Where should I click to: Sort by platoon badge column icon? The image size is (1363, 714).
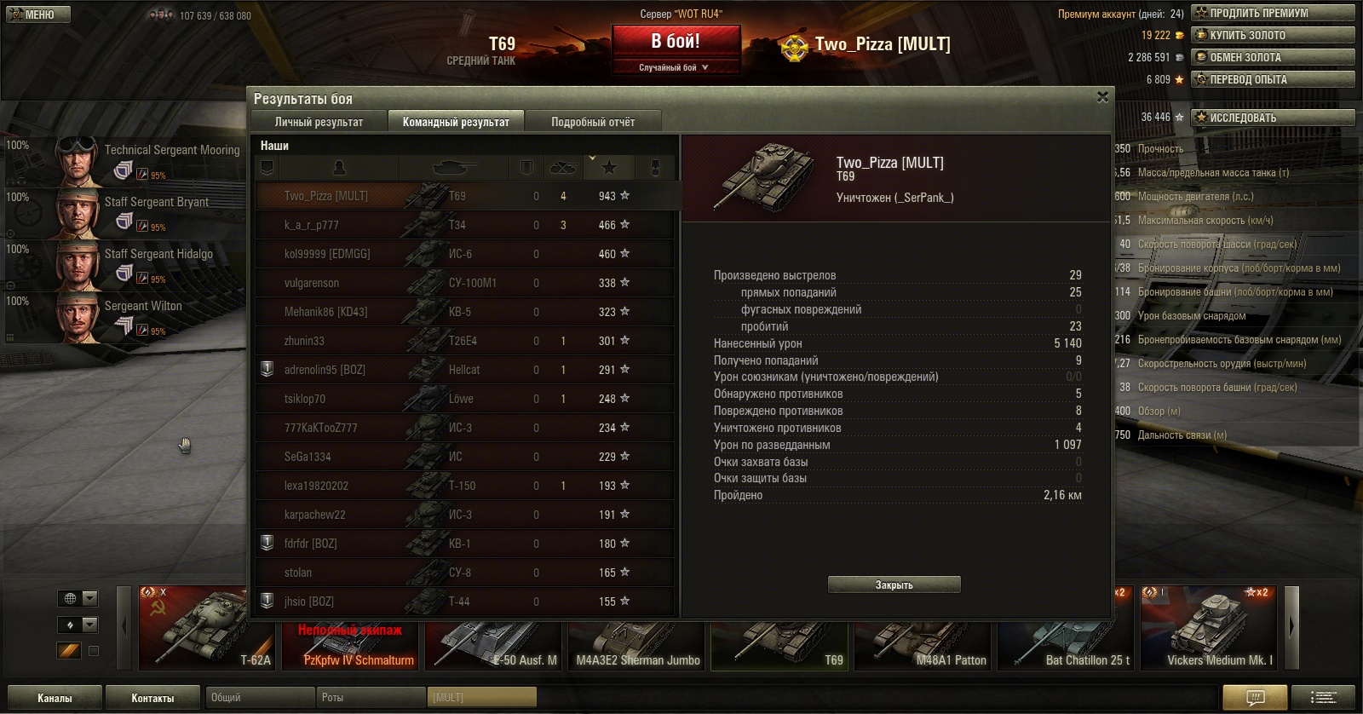(x=267, y=168)
